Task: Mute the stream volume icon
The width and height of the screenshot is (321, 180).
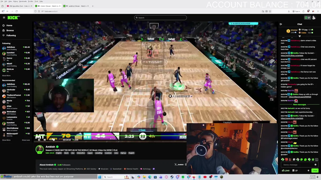Action: tap(45, 140)
